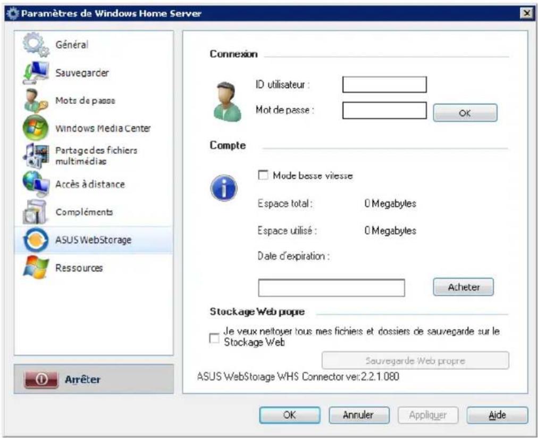Click the Connexion section heading
This screenshot has height=438, width=538.
pos(234,54)
